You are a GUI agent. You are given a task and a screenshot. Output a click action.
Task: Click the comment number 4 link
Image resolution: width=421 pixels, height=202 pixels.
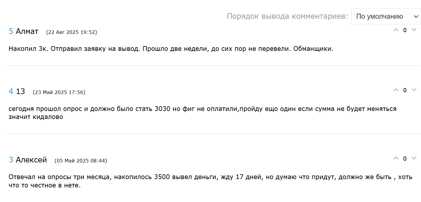click(11, 91)
